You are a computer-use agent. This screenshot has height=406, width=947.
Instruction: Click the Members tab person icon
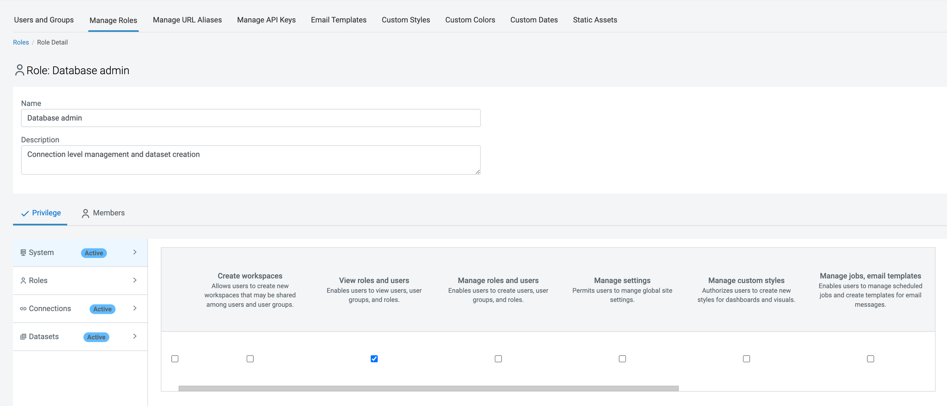(x=85, y=213)
